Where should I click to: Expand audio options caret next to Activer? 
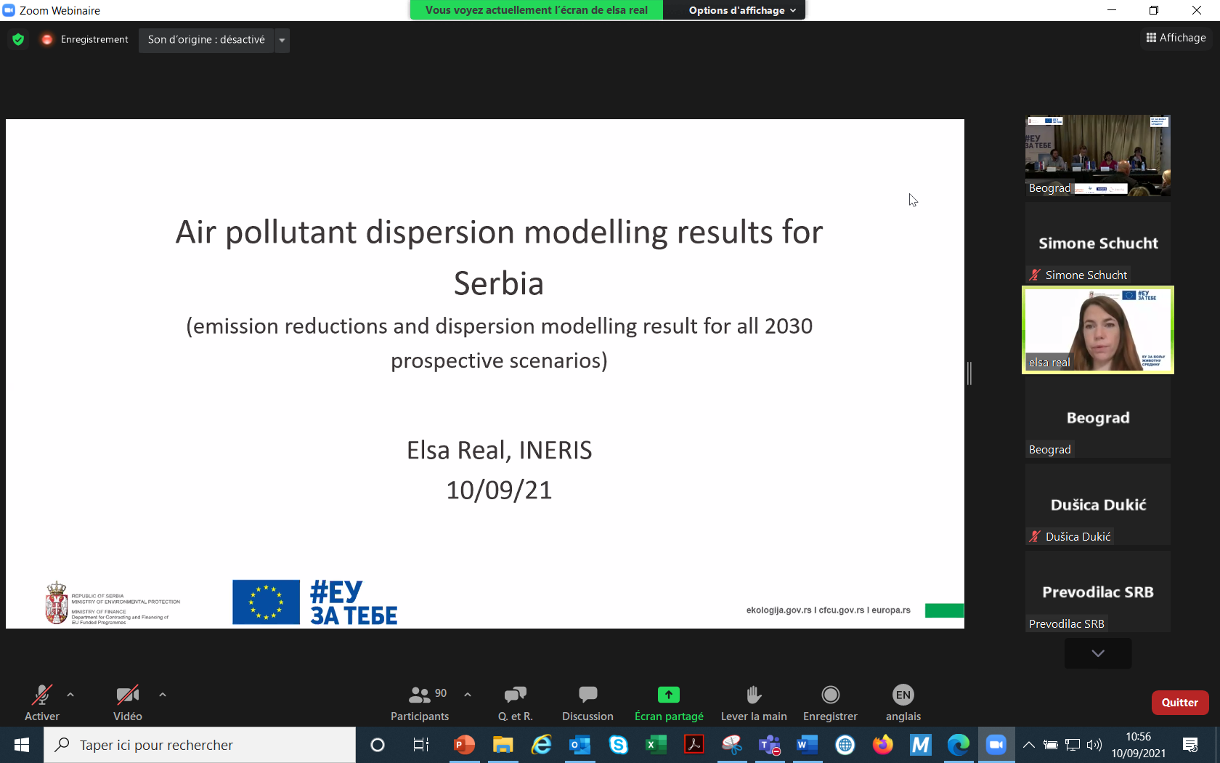70,695
